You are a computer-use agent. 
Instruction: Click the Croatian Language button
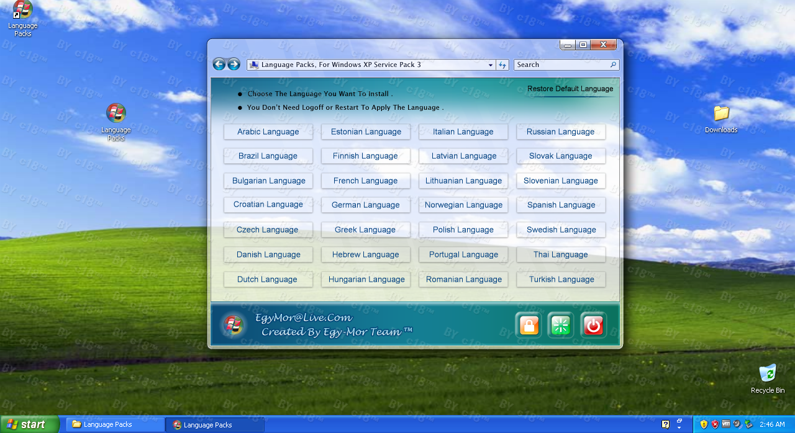pyautogui.click(x=268, y=205)
